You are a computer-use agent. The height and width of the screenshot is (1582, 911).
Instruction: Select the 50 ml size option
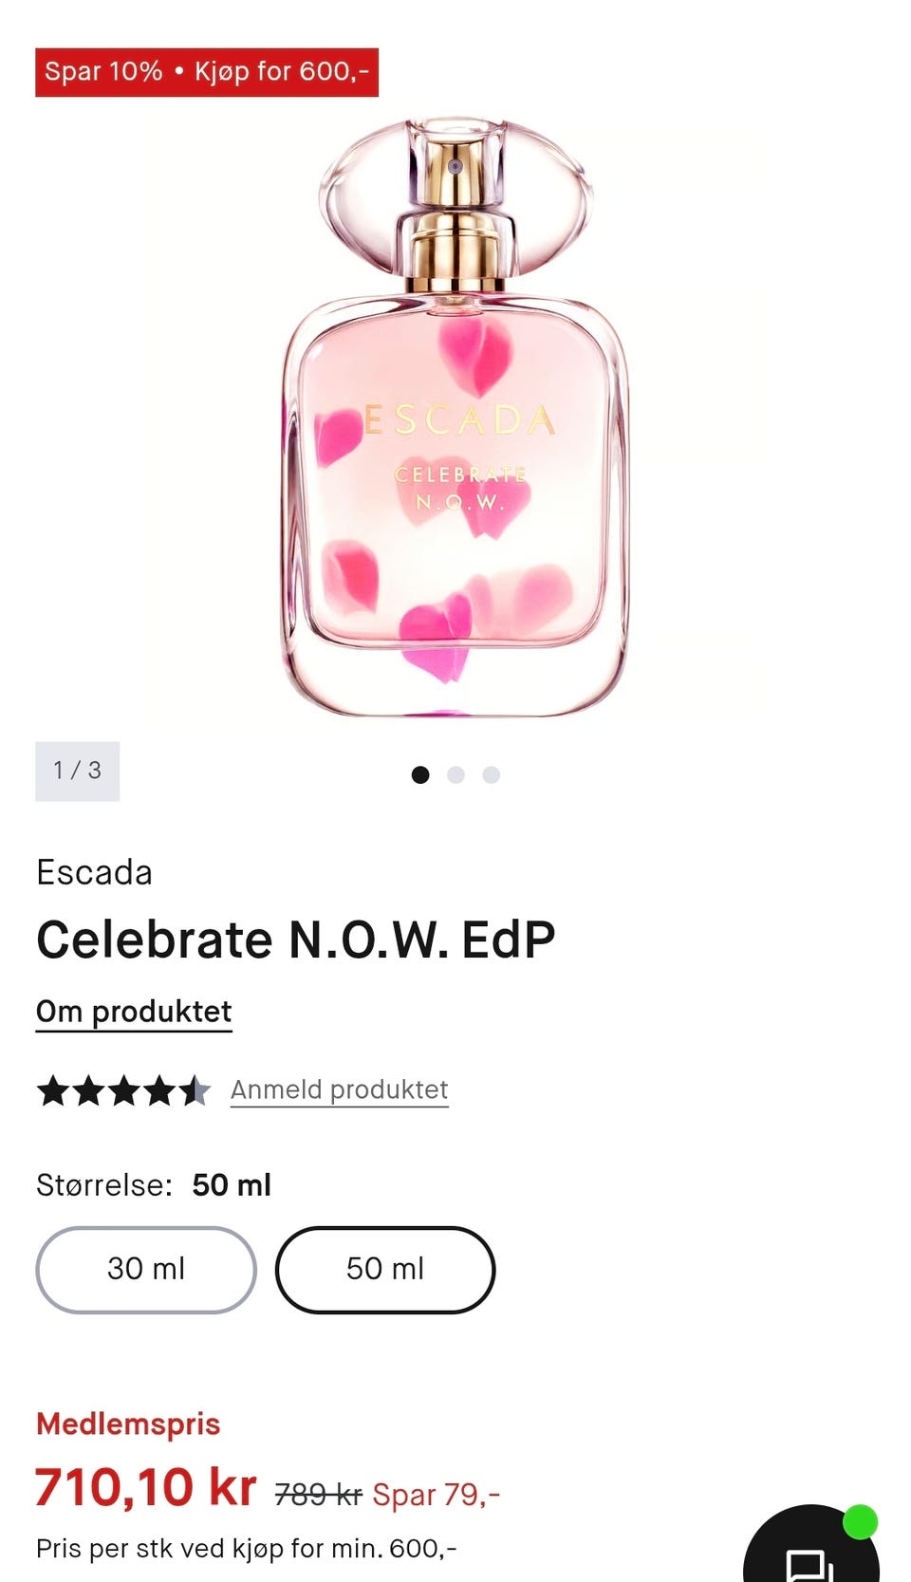click(385, 1269)
